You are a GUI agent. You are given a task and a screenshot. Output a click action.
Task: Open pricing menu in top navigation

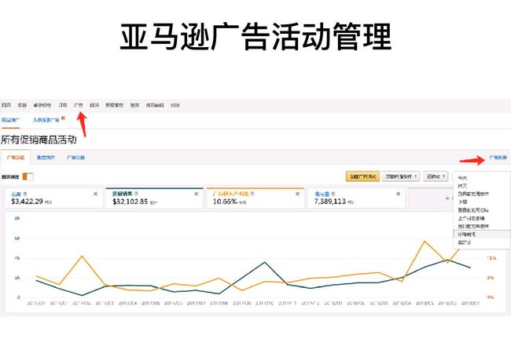[x=42, y=105]
